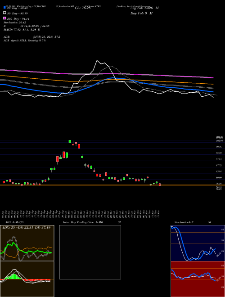Click the peak of the white price line
This screenshot has width=225, height=297.
[x=97, y=60]
